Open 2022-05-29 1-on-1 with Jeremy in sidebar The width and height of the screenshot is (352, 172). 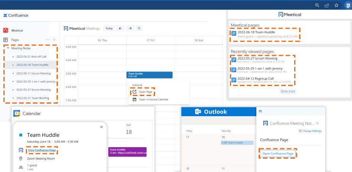pos(36,82)
